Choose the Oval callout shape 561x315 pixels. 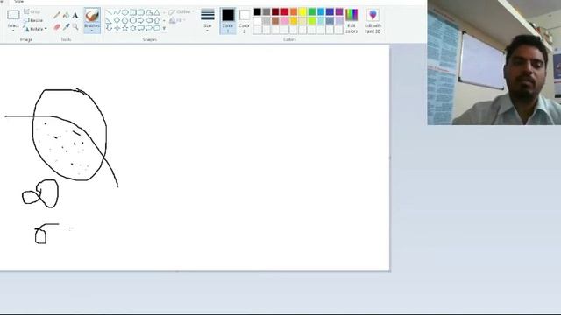pyautogui.click(x=149, y=28)
